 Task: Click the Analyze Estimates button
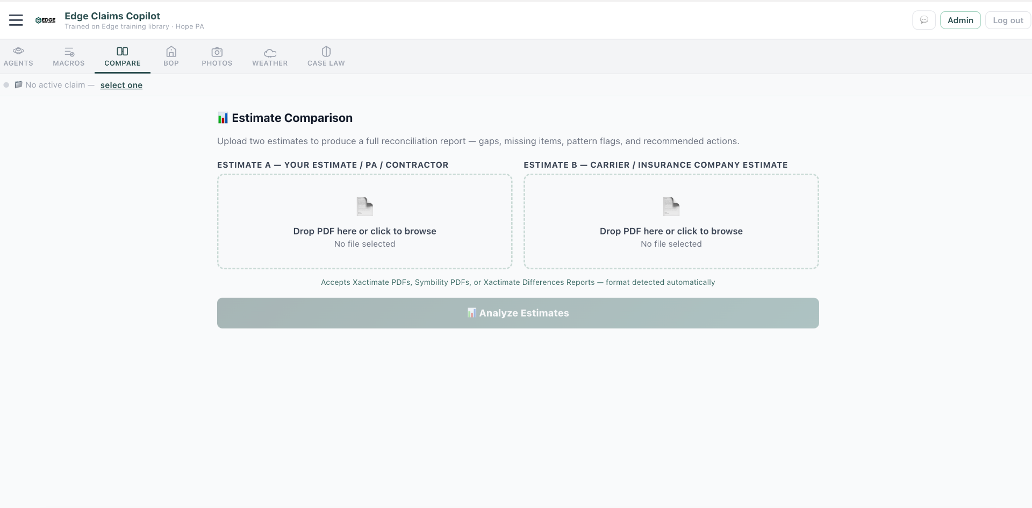518,313
